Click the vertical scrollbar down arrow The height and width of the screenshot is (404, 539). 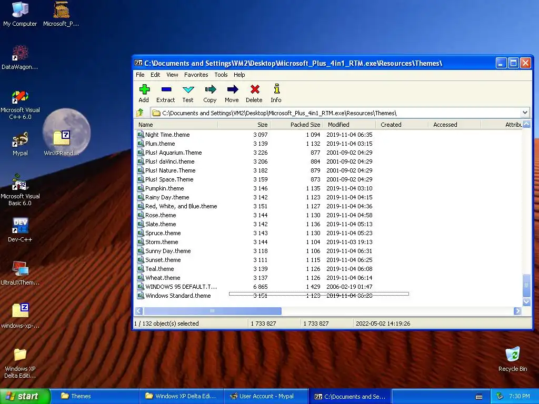point(526,302)
